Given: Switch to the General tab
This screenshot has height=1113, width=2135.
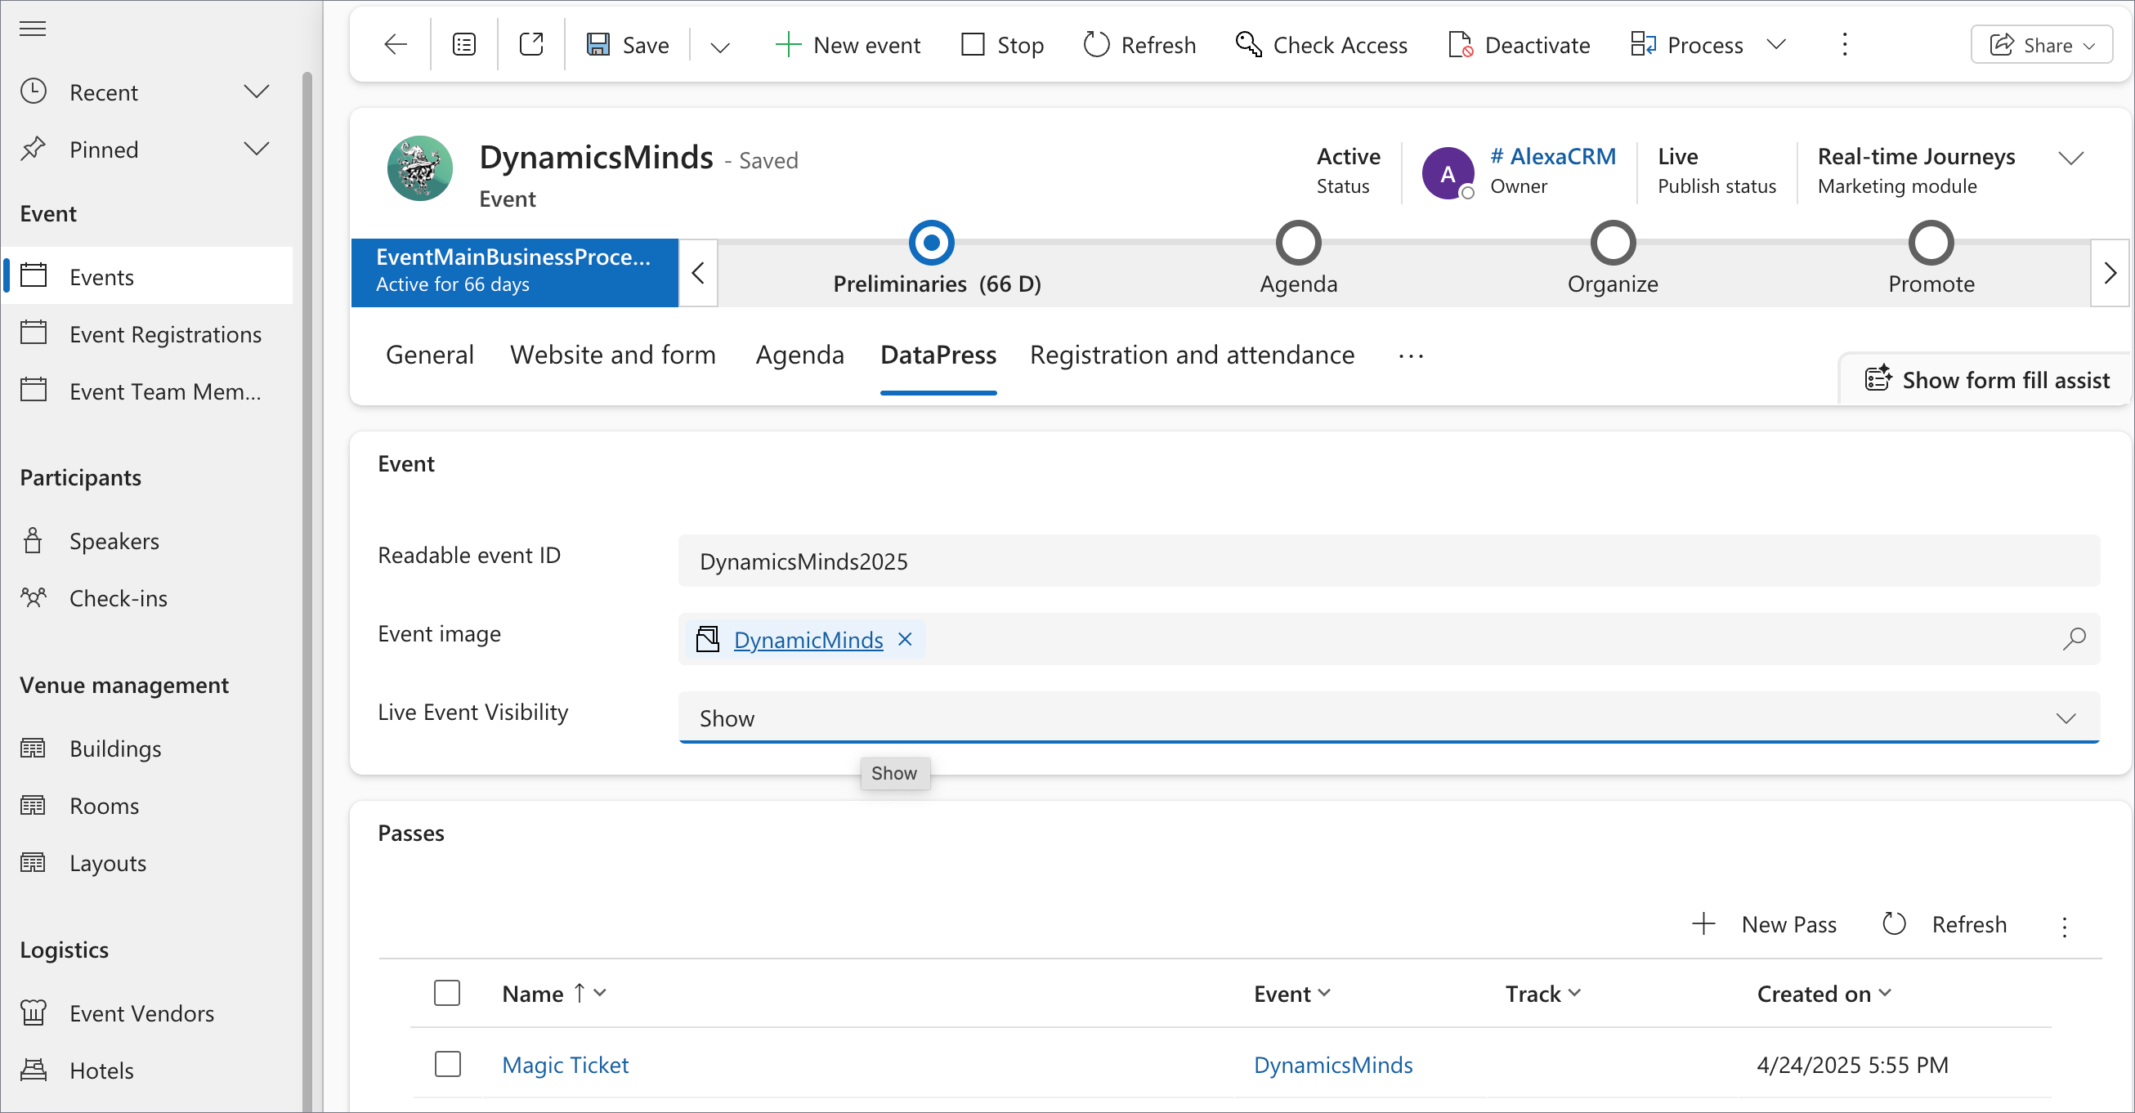Looking at the screenshot, I should pyautogui.click(x=429, y=355).
